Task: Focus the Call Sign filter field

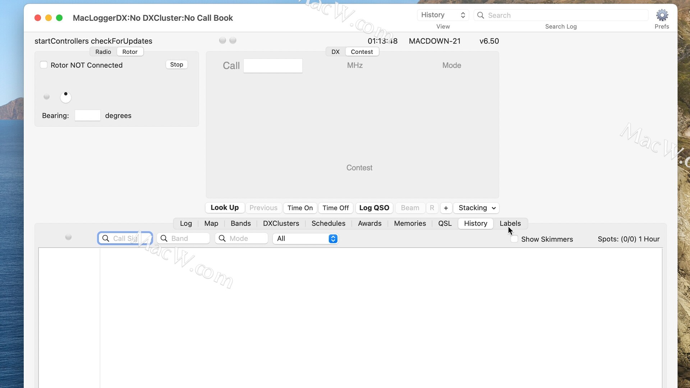Action: click(125, 239)
